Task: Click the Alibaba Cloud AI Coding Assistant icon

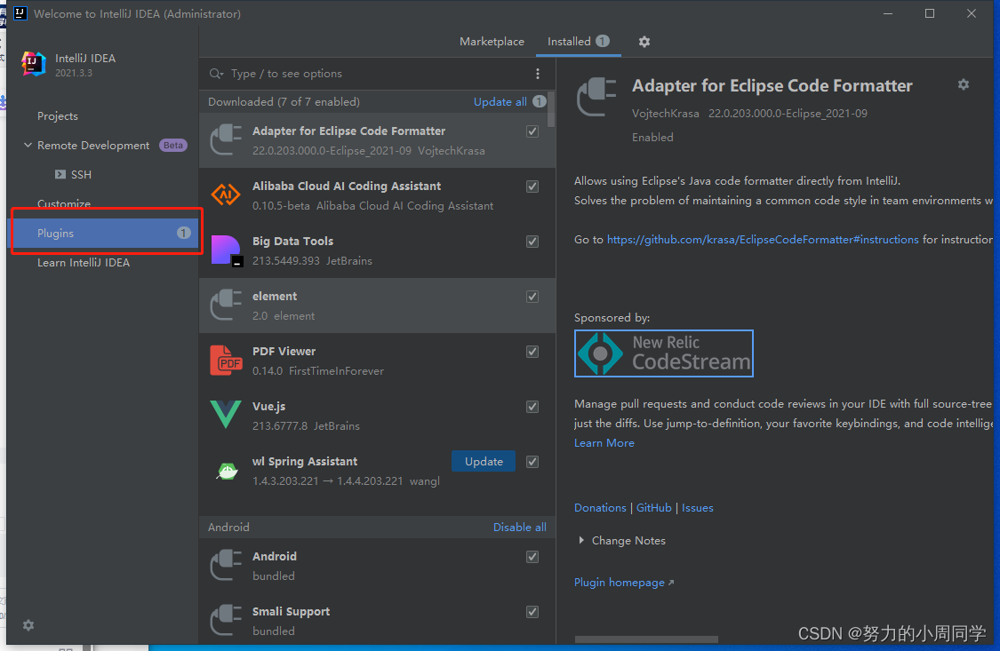Action: 226,195
